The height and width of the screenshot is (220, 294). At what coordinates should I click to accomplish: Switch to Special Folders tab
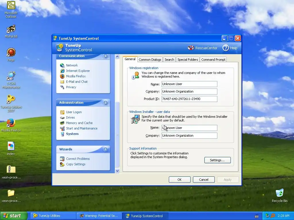(x=188, y=60)
